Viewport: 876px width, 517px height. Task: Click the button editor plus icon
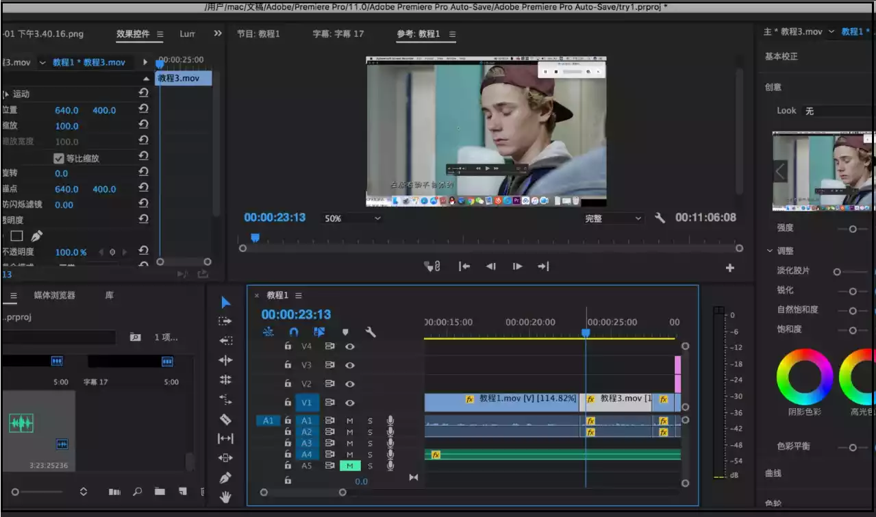point(729,268)
